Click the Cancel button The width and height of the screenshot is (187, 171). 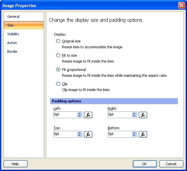click(x=171, y=164)
